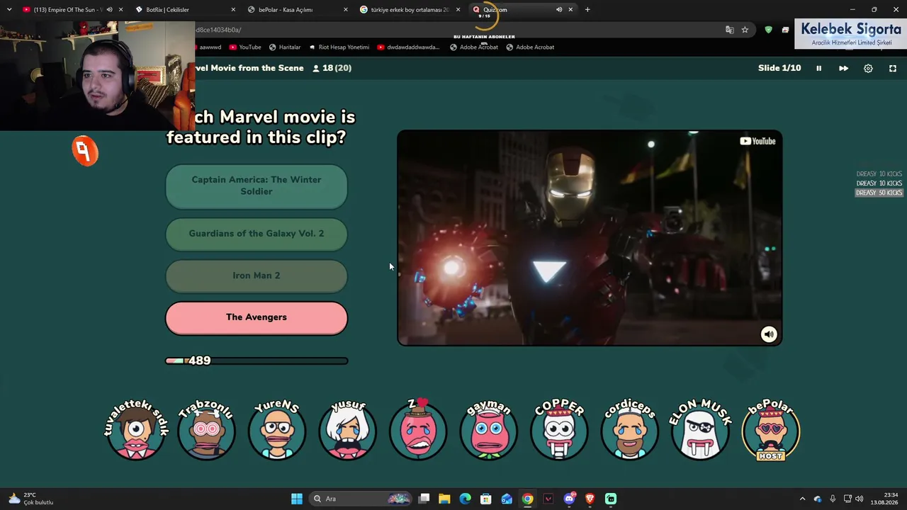Switch to Chrome on taskbar
The height and width of the screenshot is (510, 907).
pyautogui.click(x=528, y=499)
